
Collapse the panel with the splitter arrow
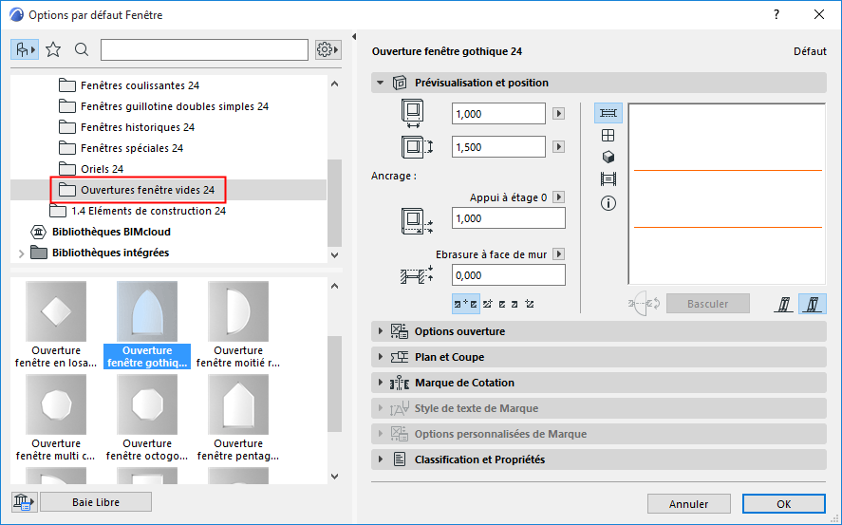354,36
